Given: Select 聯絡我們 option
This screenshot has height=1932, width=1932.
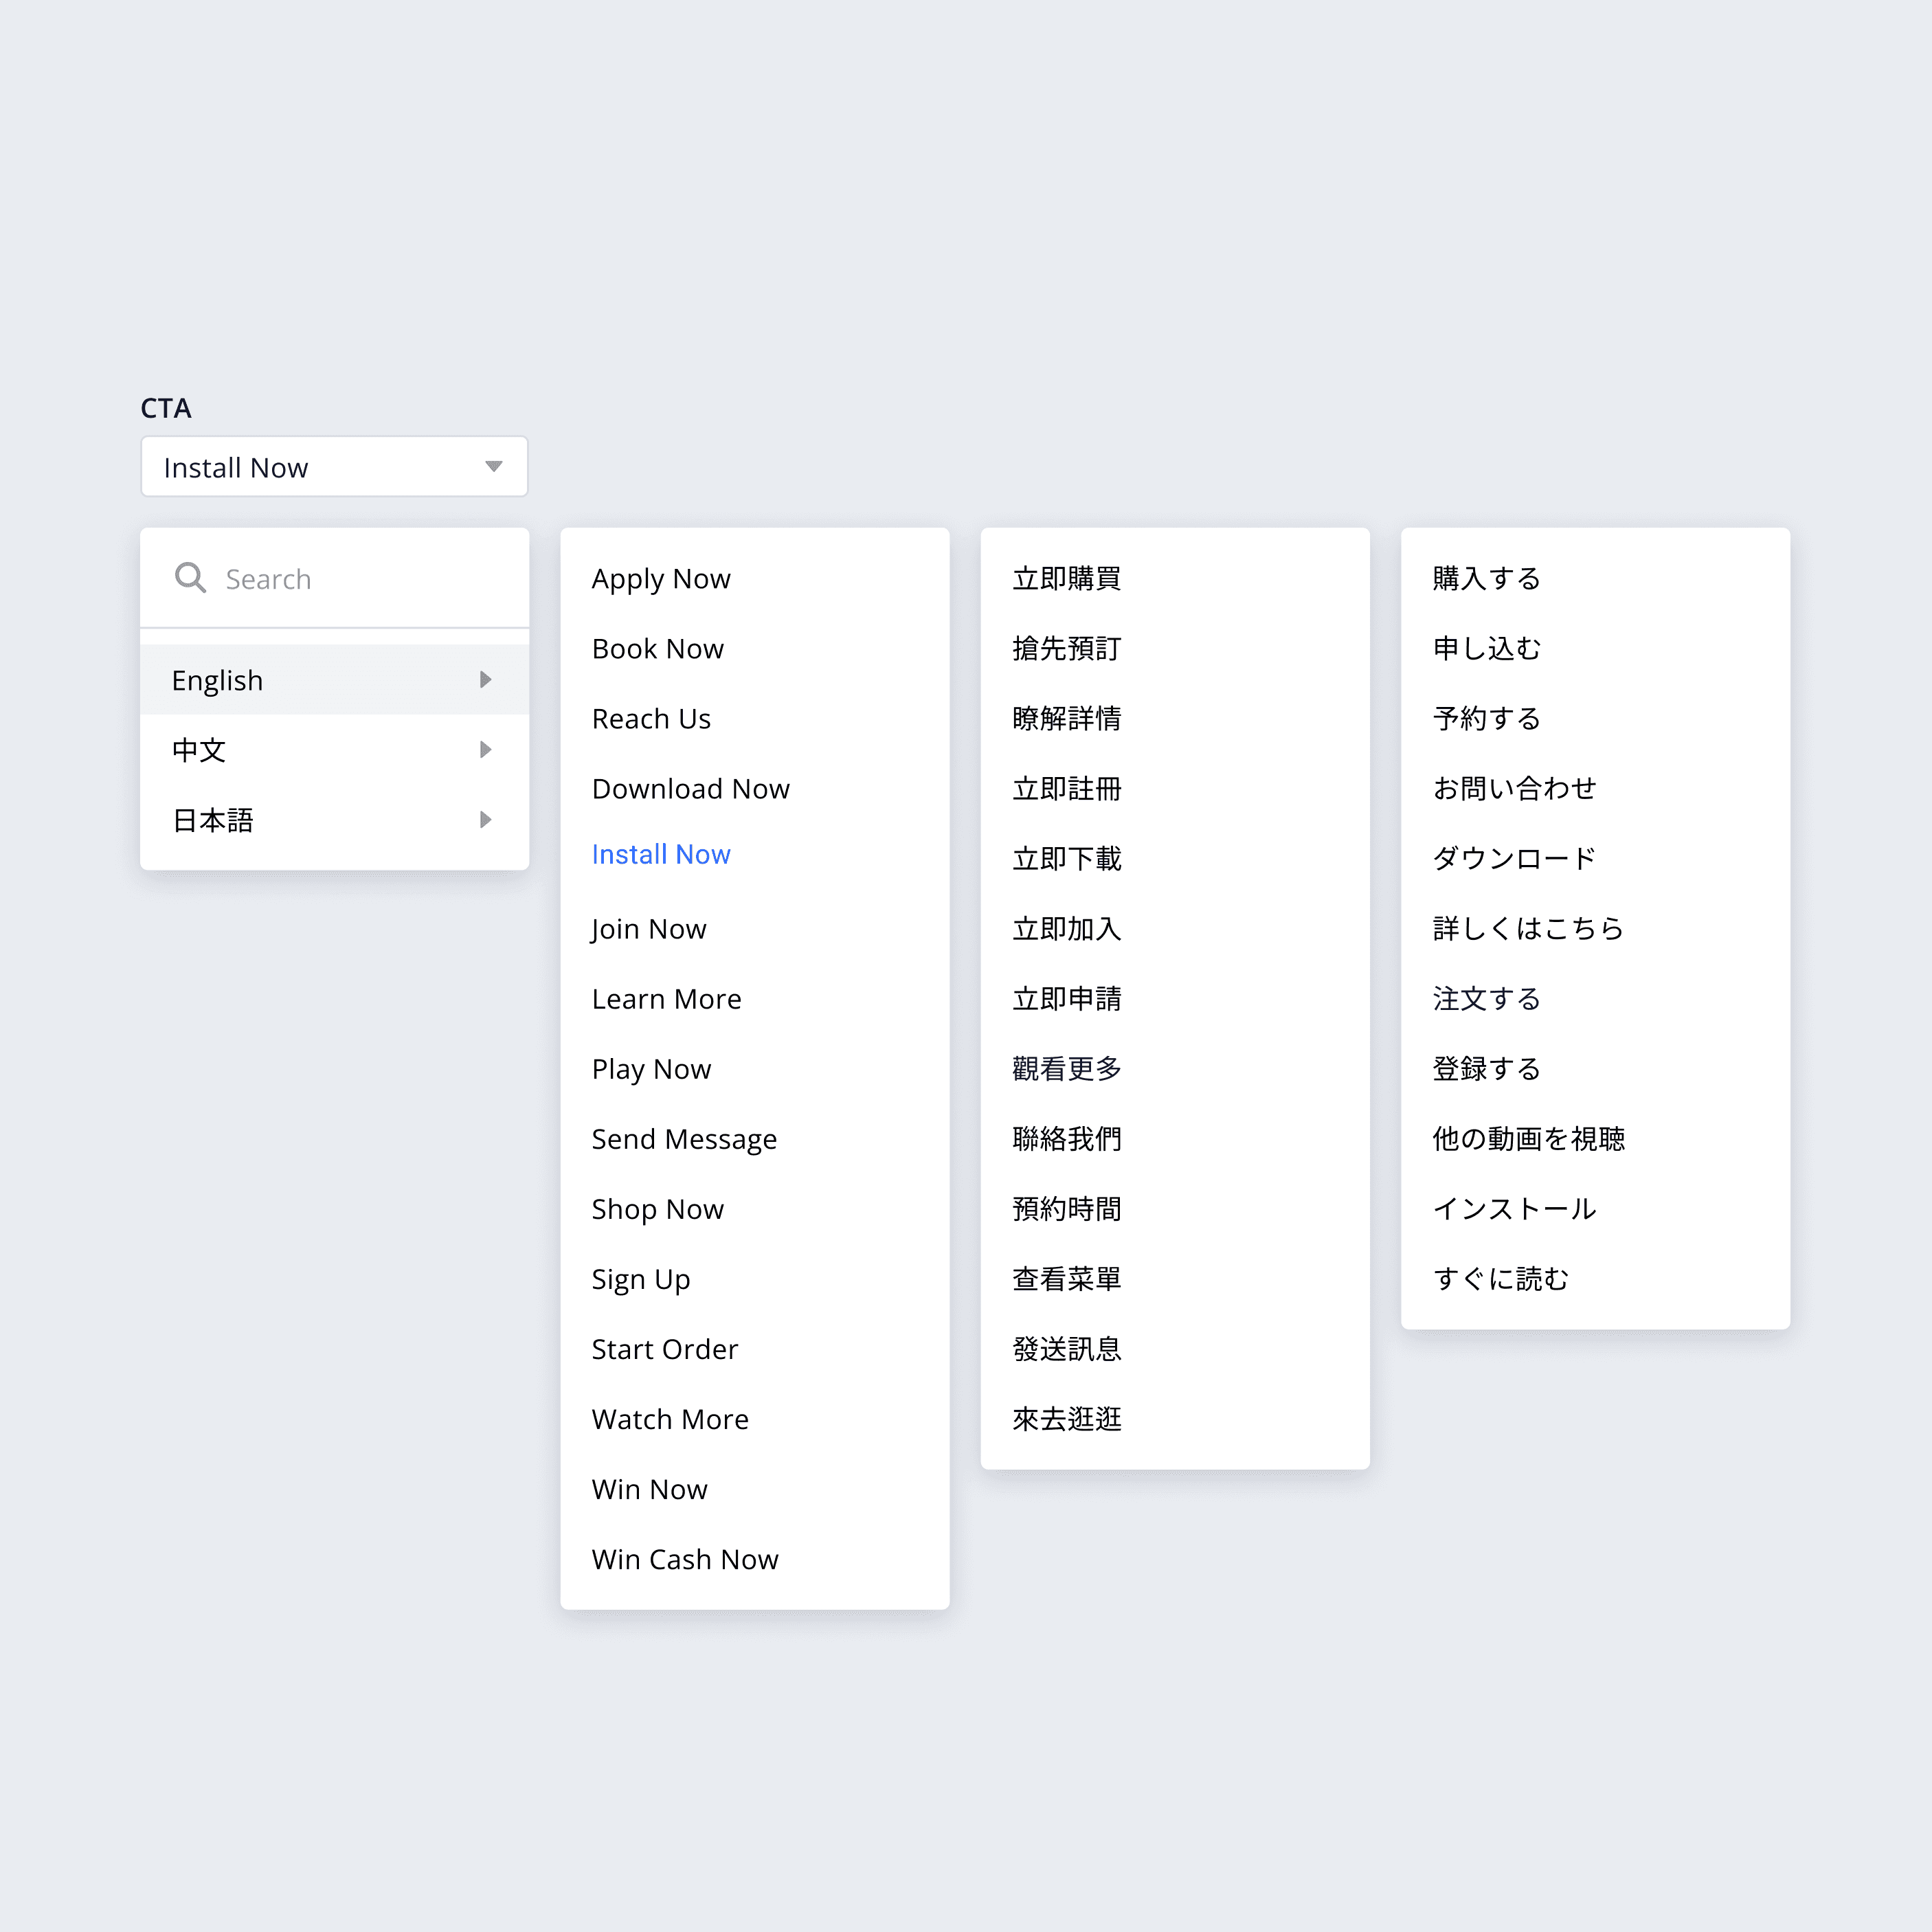Looking at the screenshot, I should pos(1066,1139).
